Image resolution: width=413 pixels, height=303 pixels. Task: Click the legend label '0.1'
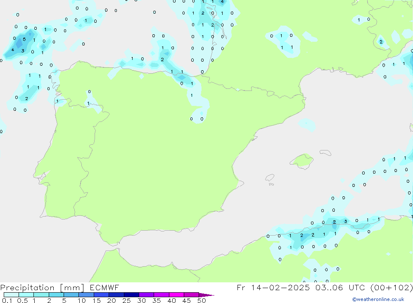(7, 301)
